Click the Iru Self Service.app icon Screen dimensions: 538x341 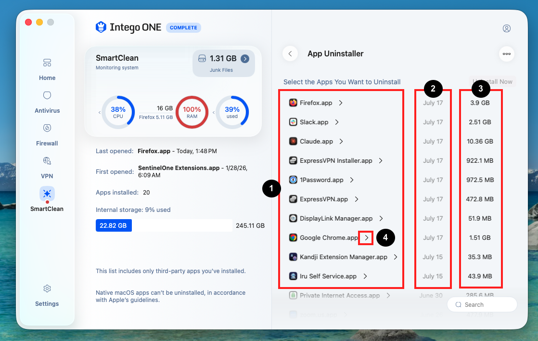293,276
